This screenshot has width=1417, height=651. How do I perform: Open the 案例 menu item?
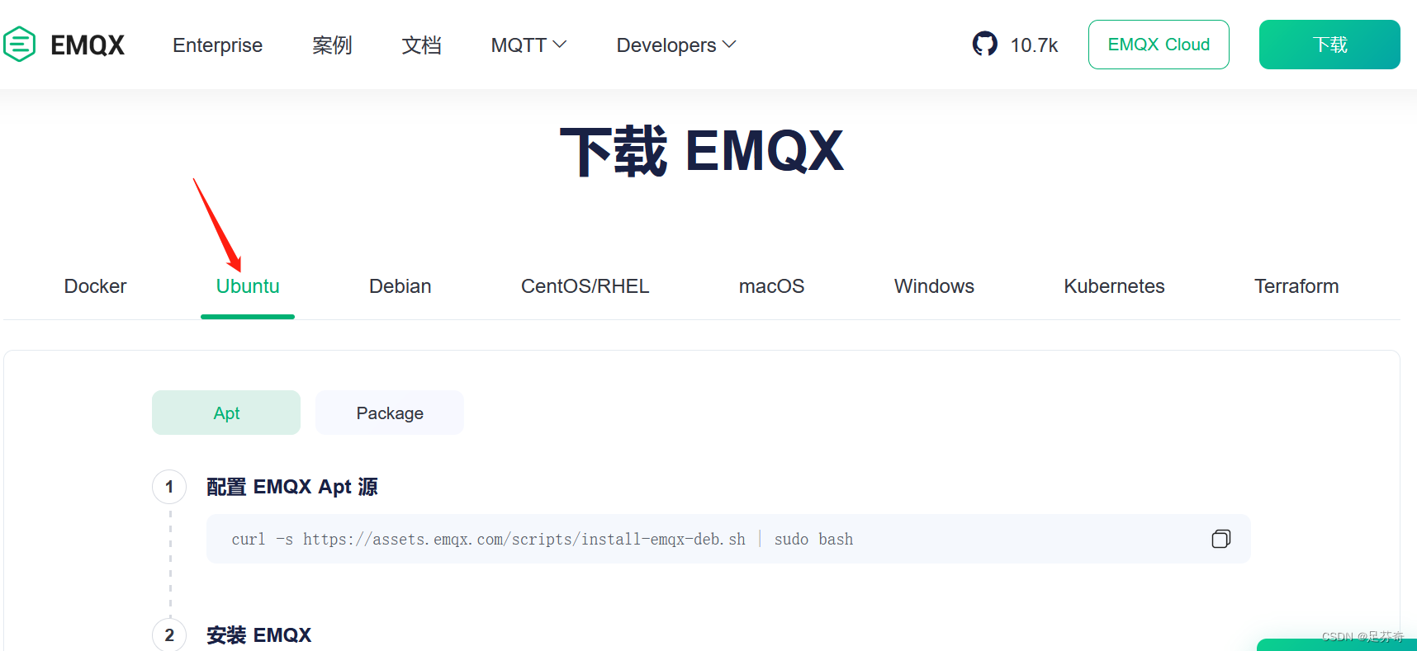(x=332, y=45)
